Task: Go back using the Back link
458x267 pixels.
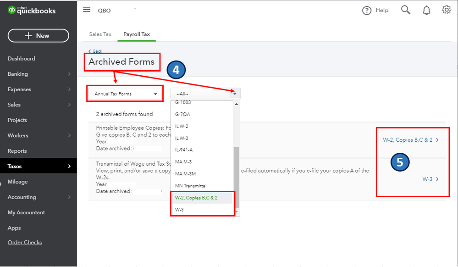Action: (x=95, y=51)
